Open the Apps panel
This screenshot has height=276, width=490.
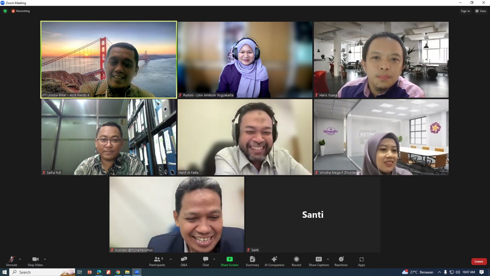(361, 261)
